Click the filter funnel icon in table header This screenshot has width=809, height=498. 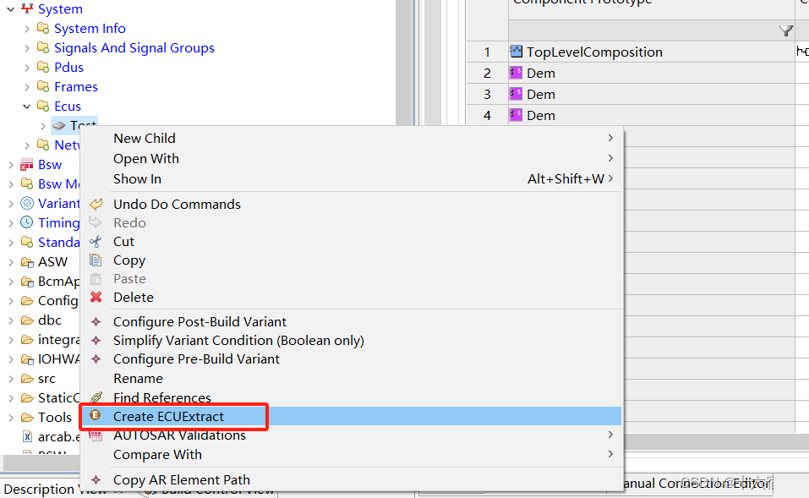coord(785,30)
